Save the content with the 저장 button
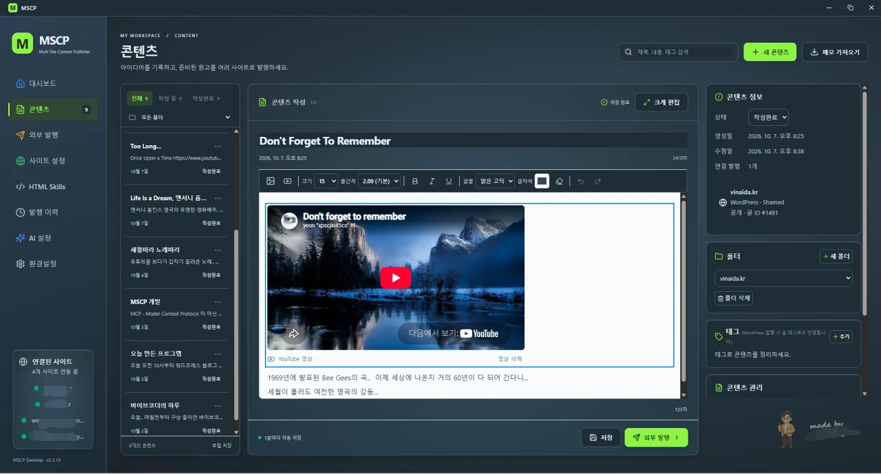Screen dimensions: 881x474 pyautogui.click(x=601, y=438)
